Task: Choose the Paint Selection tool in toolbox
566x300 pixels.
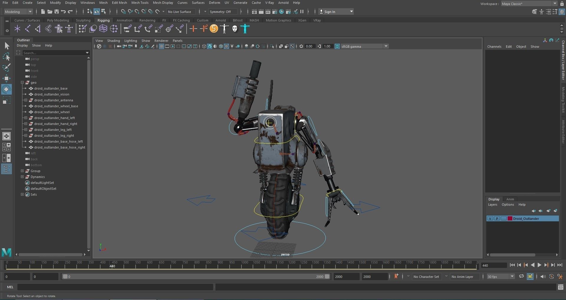Action: click(x=6, y=67)
